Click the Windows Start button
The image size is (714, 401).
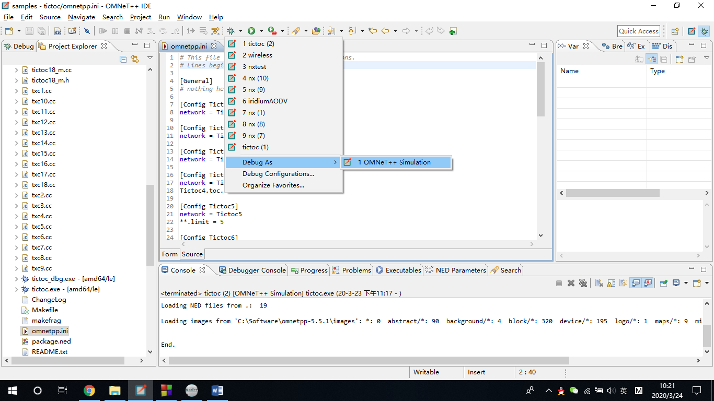click(x=13, y=391)
